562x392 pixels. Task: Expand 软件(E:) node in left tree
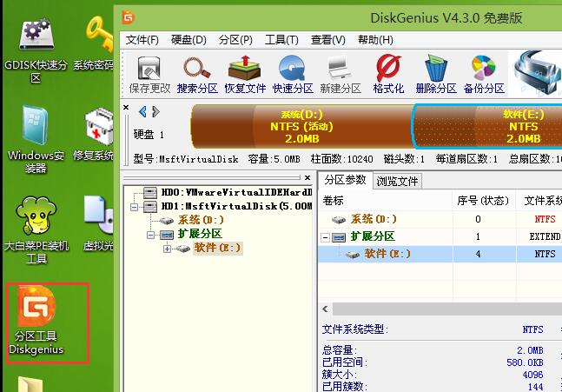(x=167, y=249)
